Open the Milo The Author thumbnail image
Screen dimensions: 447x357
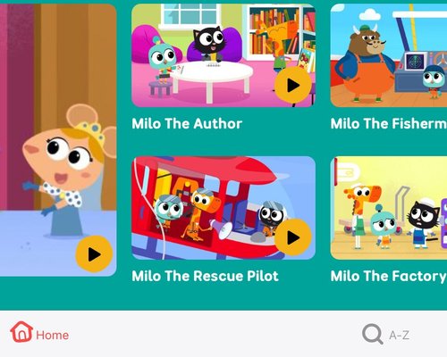tap(223, 55)
